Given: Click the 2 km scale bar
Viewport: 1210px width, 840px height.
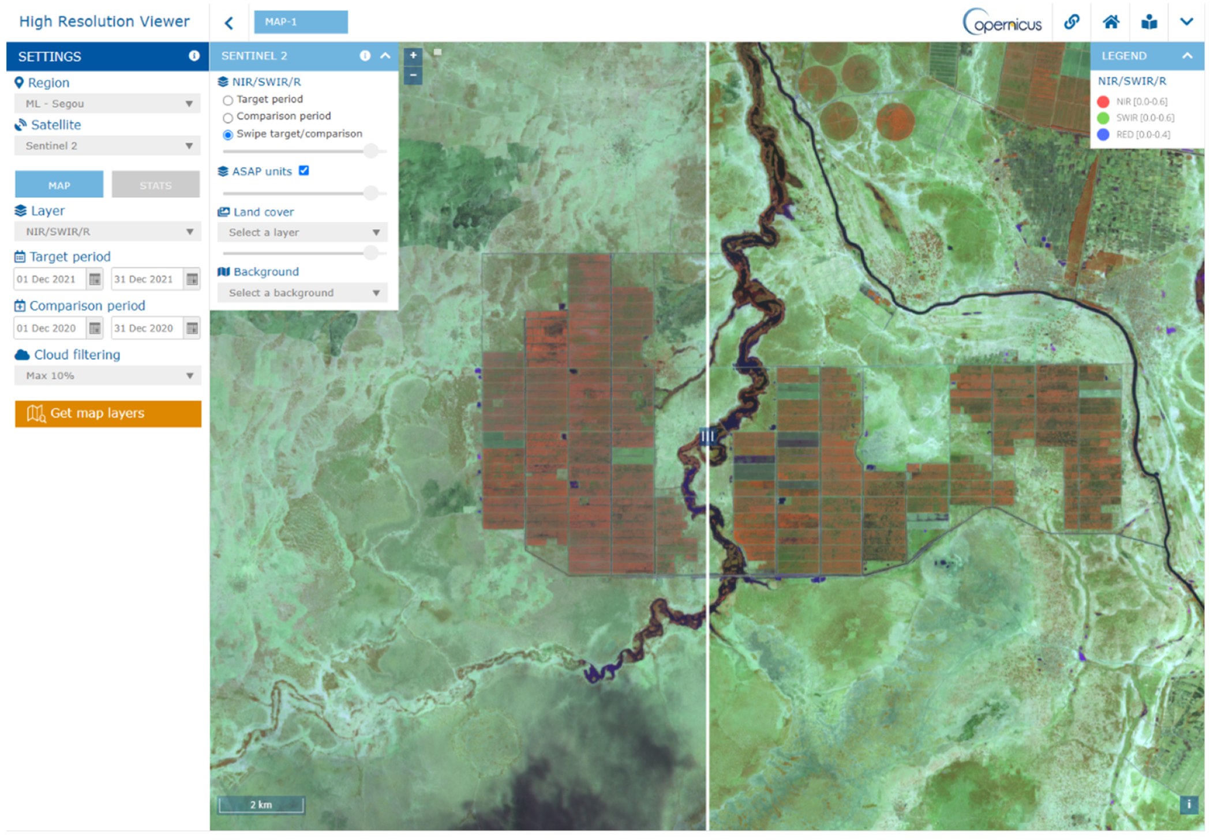Looking at the screenshot, I should click(x=261, y=805).
